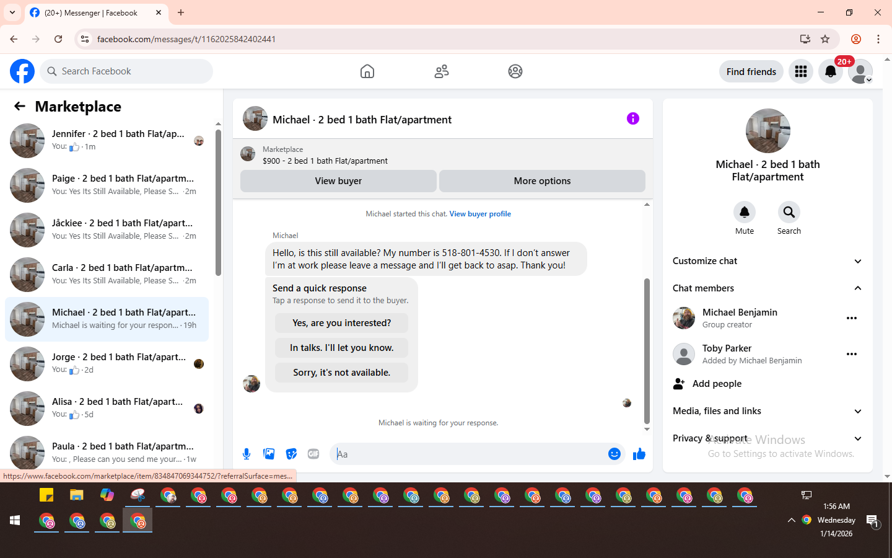Expand Privacy & support section

[x=767, y=438]
